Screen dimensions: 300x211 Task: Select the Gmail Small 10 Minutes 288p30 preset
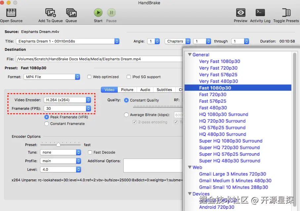pyautogui.click(x=234, y=188)
